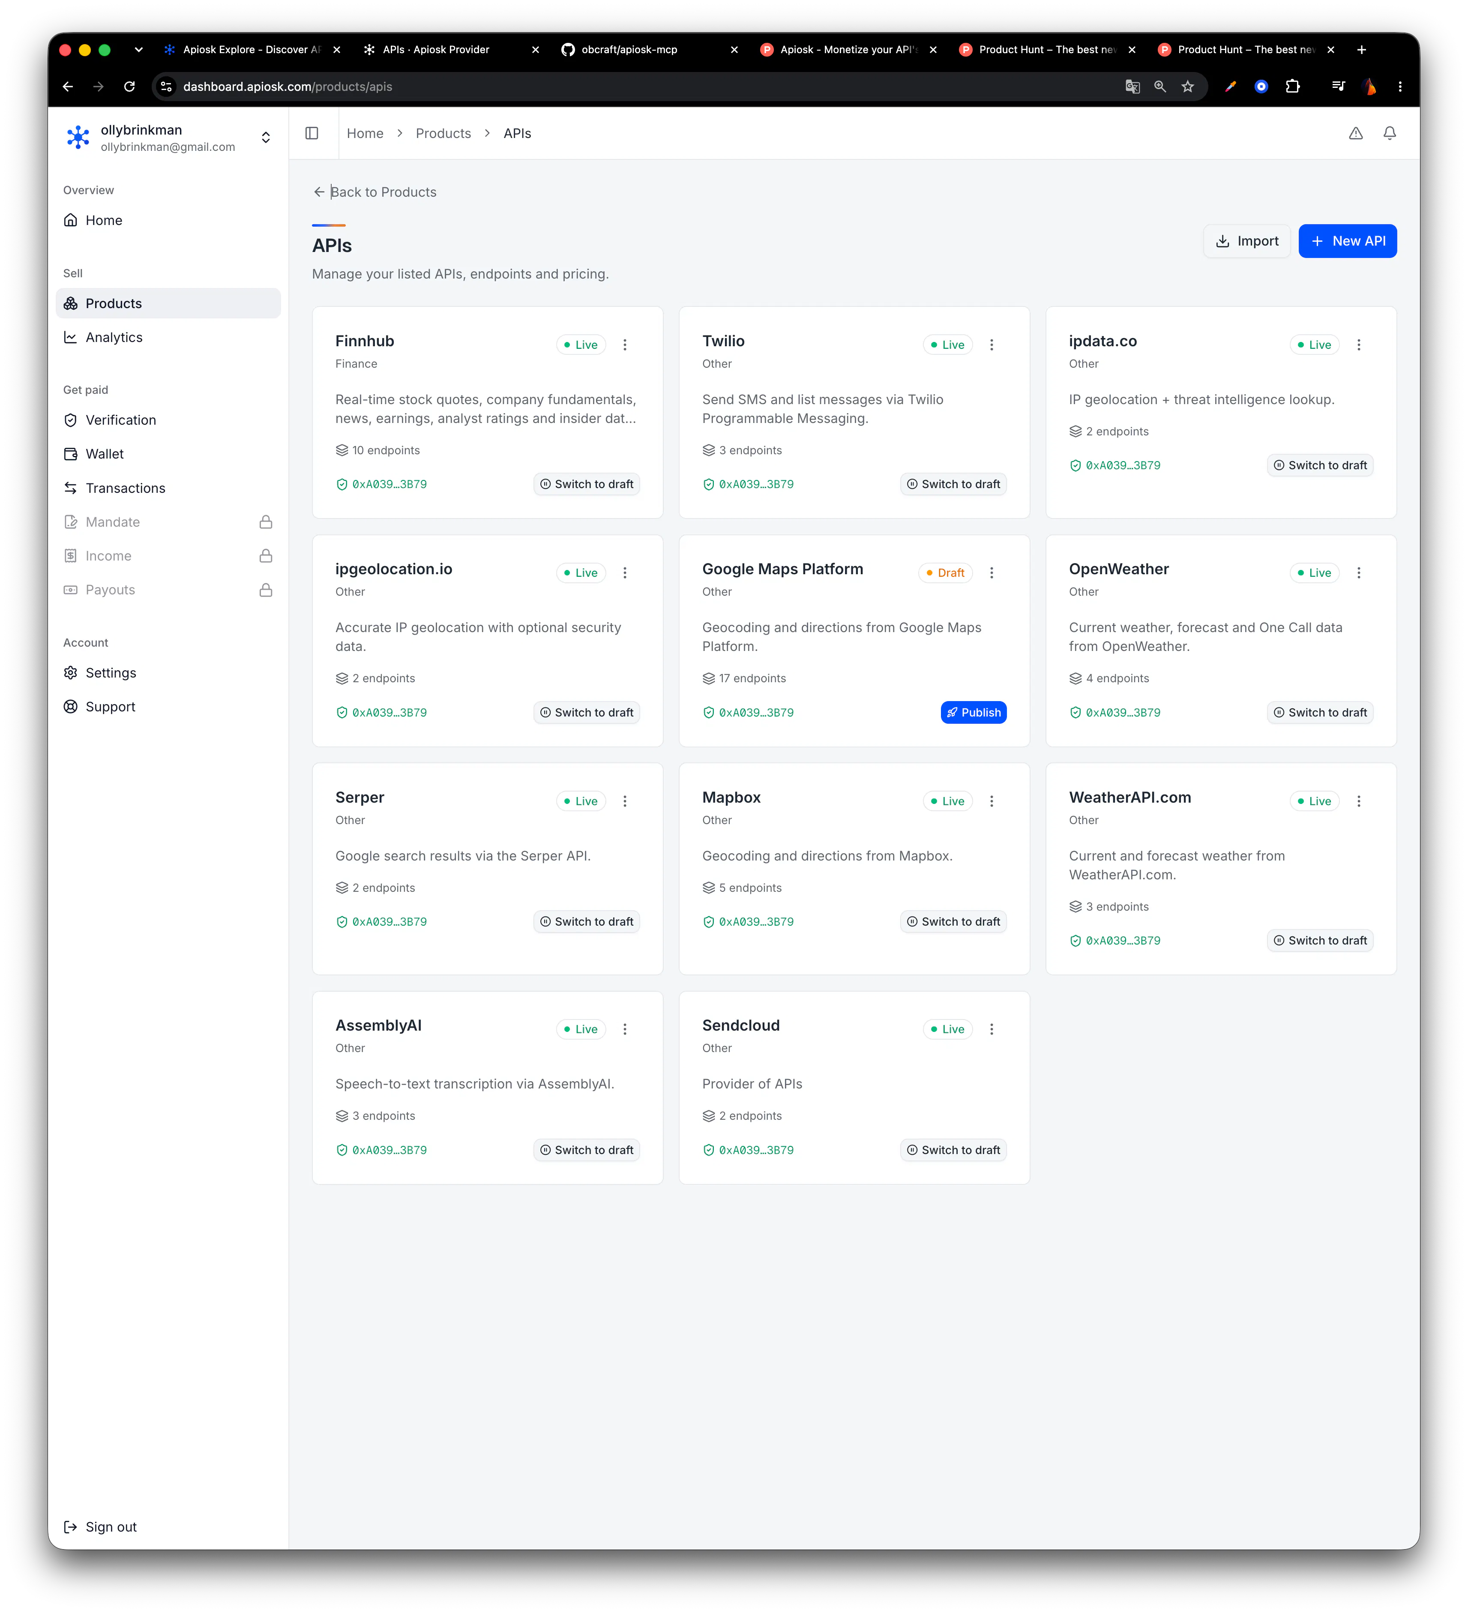Image resolution: width=1468 pixels, height=1613 pixels.
Task: Open Serper card three-dot menu
Action: click(625, 801)
